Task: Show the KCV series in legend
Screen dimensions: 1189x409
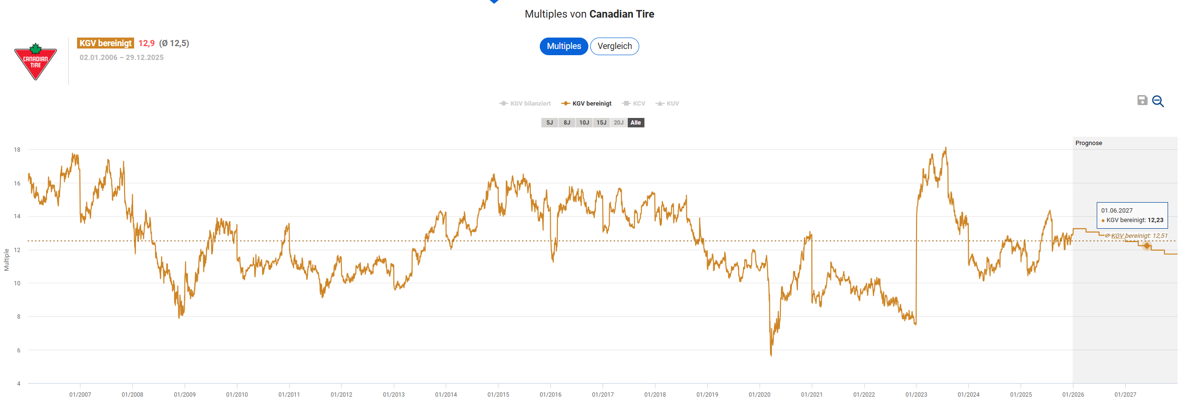Action: [x=634, y=104]
